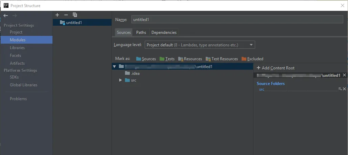Copy the module using the copy icon
This screenshot has width=348, height=155.
(x=75, y=15)
